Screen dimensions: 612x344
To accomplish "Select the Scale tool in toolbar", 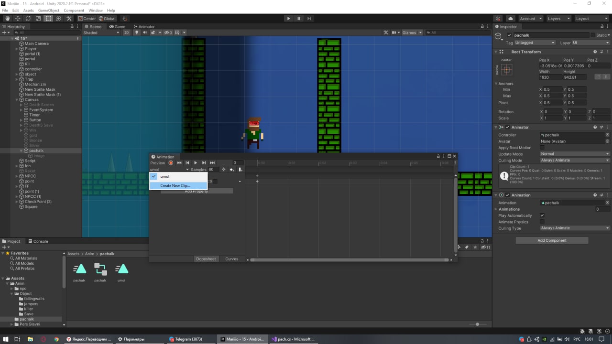I will 38,19.
